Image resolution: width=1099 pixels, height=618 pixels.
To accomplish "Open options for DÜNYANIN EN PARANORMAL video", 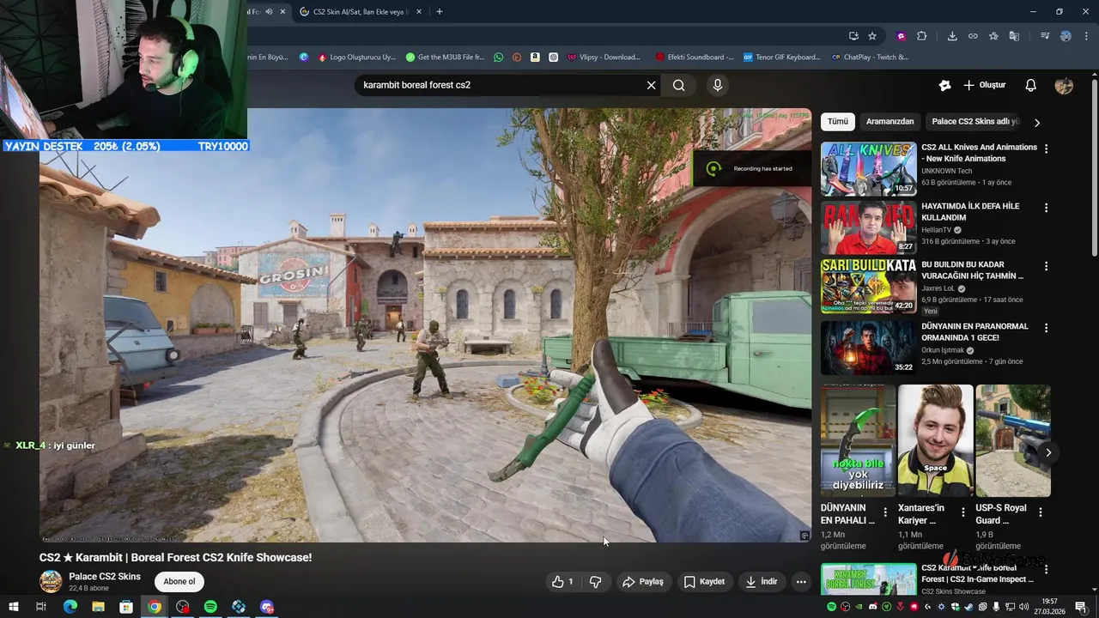I will [1046, 328].
